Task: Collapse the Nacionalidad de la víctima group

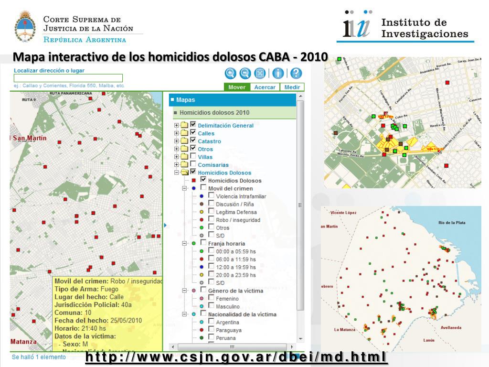Action: [x=185, y=314]
